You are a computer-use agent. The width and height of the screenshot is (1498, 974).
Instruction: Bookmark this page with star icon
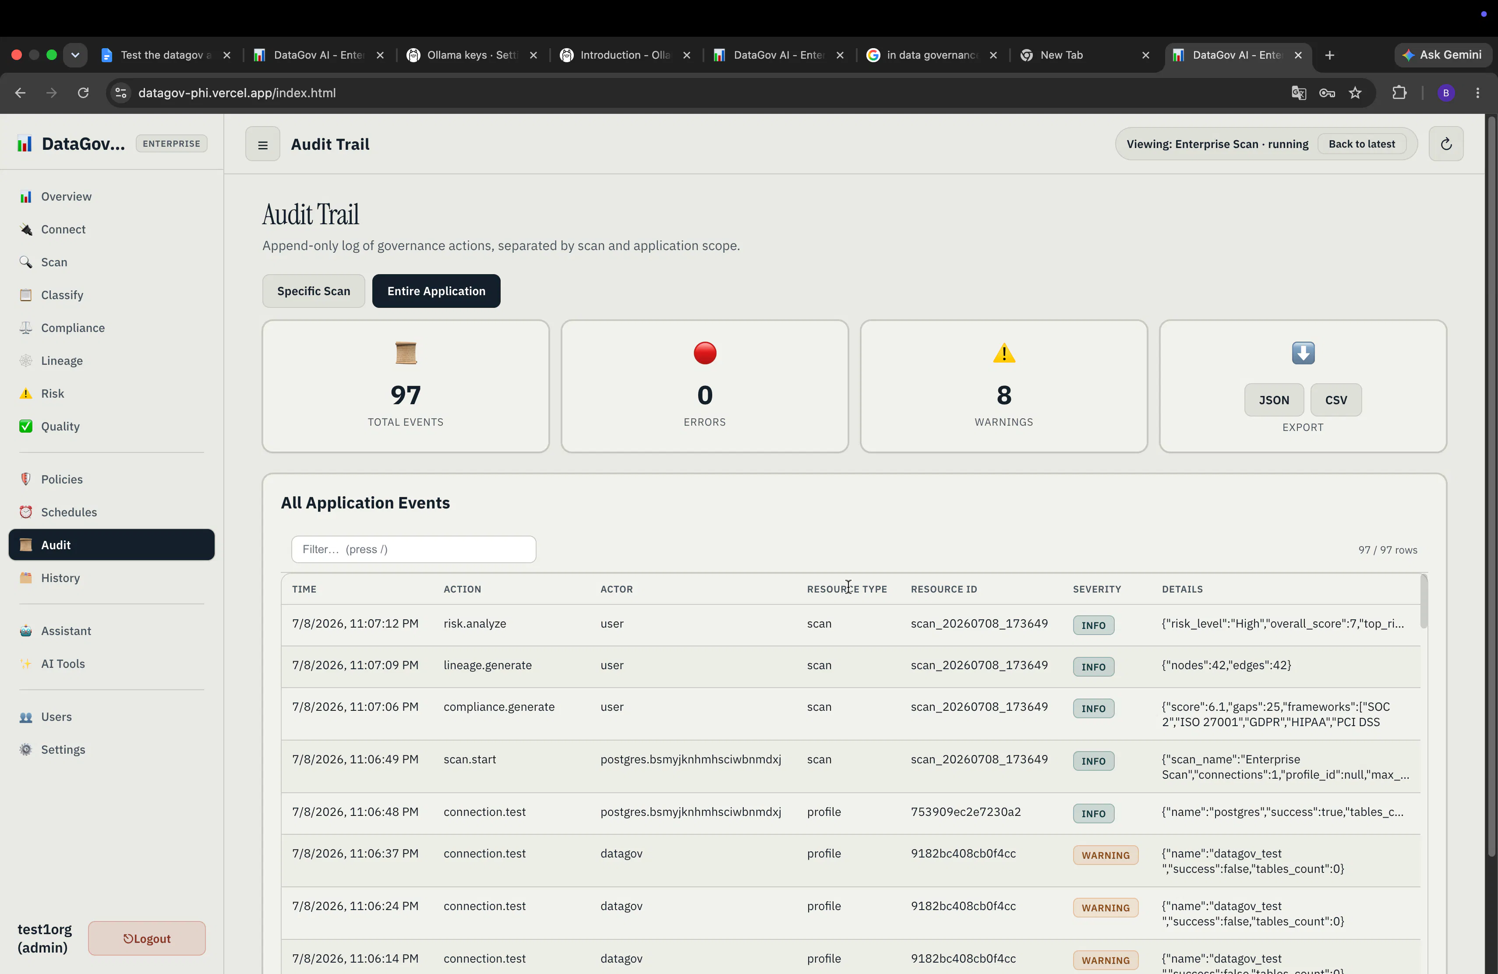pos(1355,93)
